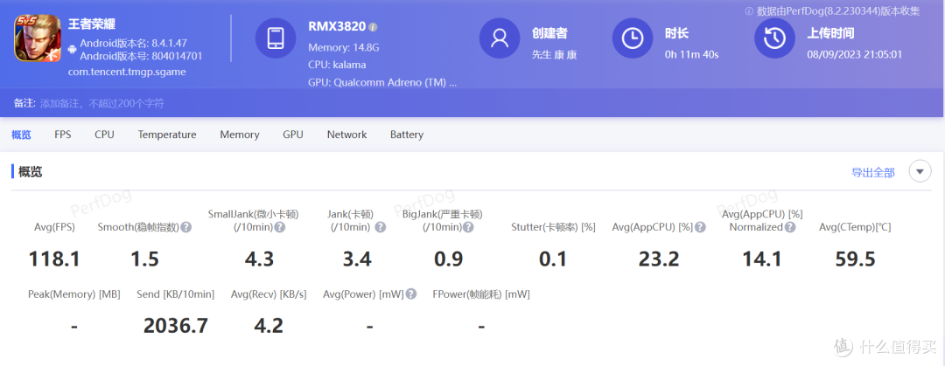945x366 pixels.
Task: Click Jank value 3.4
Action: [357, 259]
